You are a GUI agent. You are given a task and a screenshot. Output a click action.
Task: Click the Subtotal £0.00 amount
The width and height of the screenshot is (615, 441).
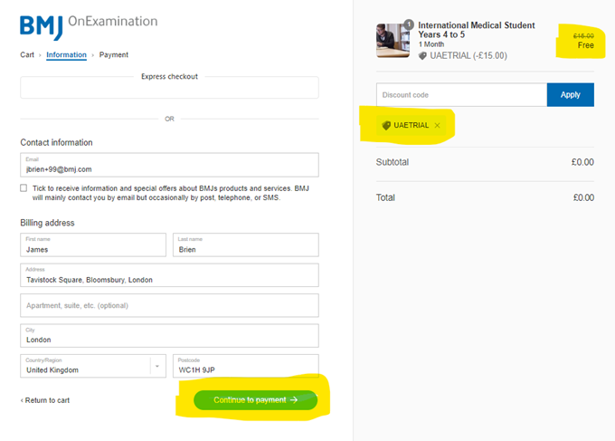(x=582, y=162)
